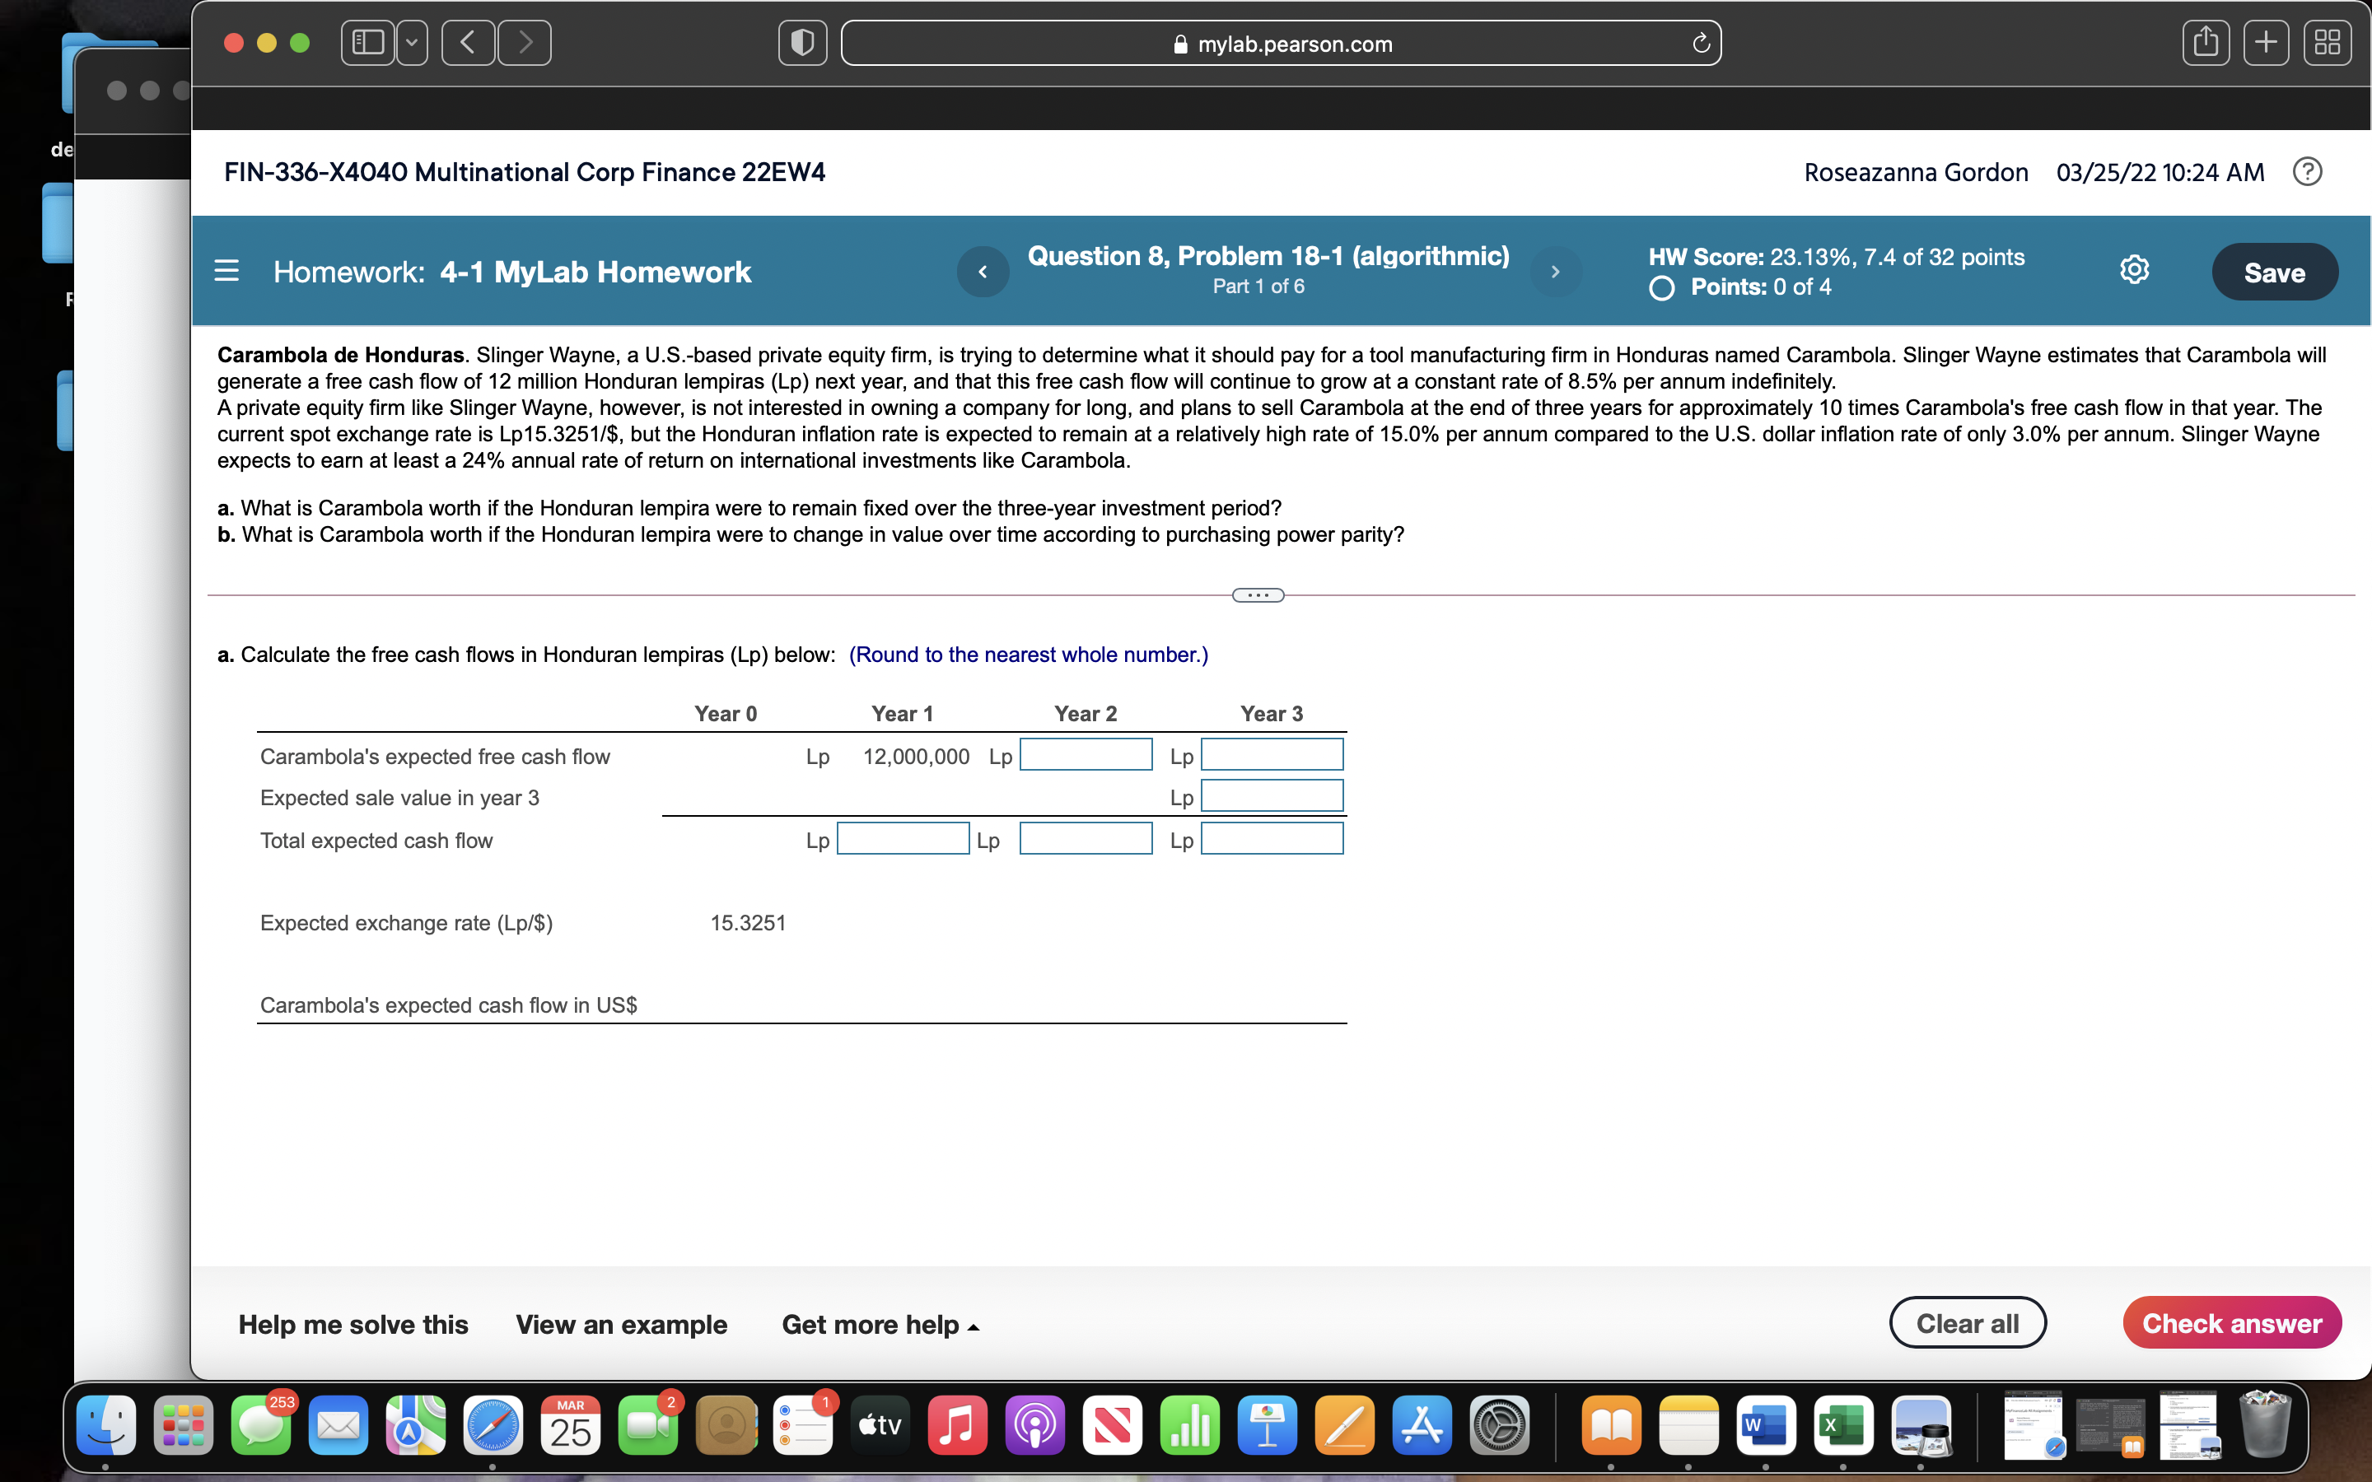2372x1482 pixels.
Task: Open Microsoft Word from the Dock
Action: click(1765, 1426)
